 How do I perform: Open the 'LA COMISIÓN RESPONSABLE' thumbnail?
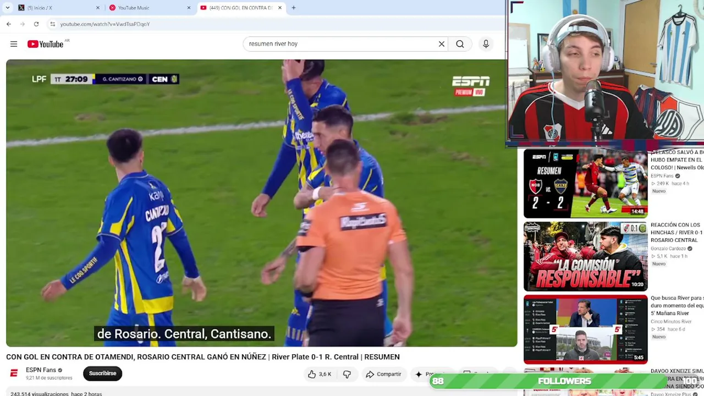click(x=585, y=256)
